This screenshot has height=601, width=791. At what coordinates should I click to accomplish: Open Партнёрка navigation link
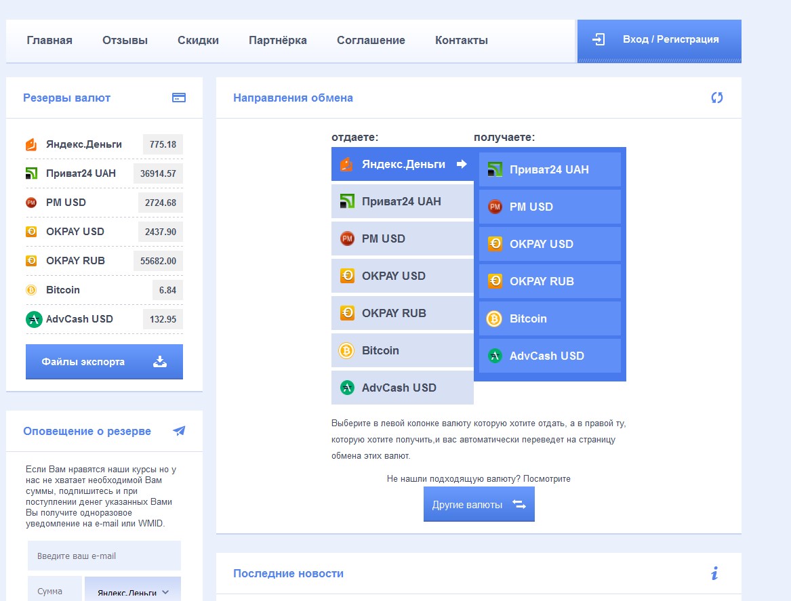point(277,41)
